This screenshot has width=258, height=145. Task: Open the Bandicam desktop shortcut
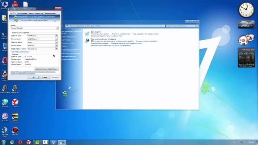point(15,130)
